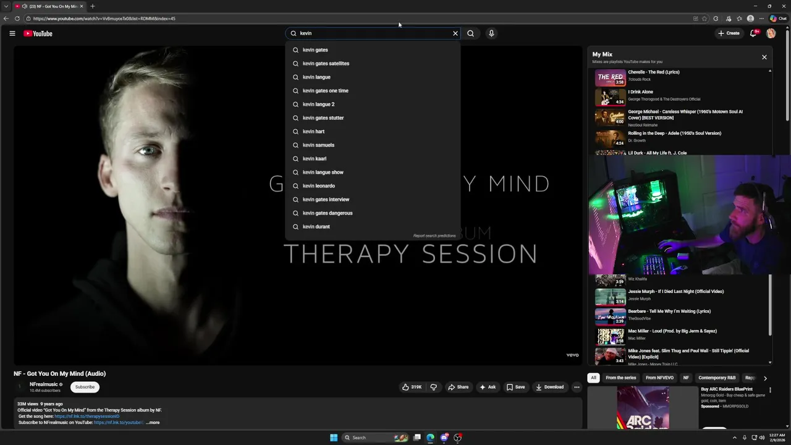Open more actions ellipsis under the video
Viewport: 791px width, 445px height.
coord(577,387)
